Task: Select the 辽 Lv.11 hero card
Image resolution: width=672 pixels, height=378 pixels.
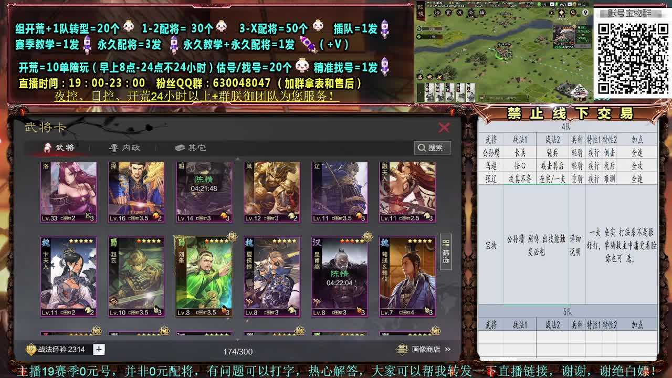Action: (x=340, y=192)
